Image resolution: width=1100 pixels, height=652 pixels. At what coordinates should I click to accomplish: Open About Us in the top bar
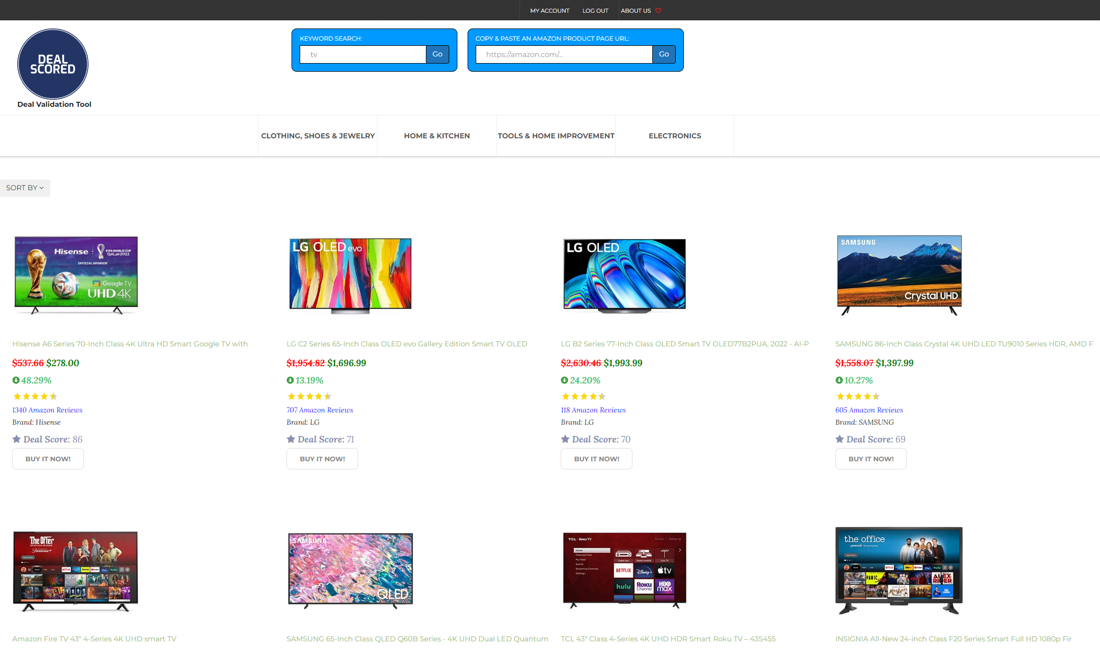click(x=635, y=11)
